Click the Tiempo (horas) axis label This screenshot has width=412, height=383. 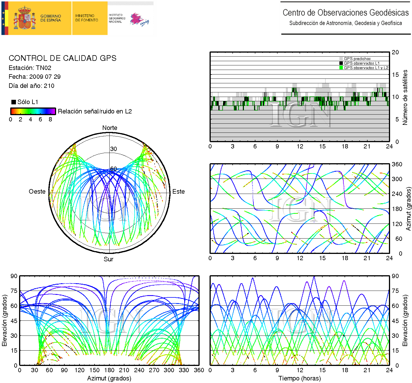300,378
